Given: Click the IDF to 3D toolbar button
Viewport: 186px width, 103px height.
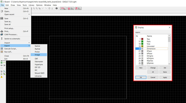Looking at the screenshot, I should pos(78,8).
